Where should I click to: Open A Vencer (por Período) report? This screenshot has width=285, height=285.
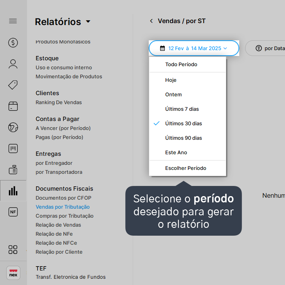pyautogui.click(x=63, y=128)
